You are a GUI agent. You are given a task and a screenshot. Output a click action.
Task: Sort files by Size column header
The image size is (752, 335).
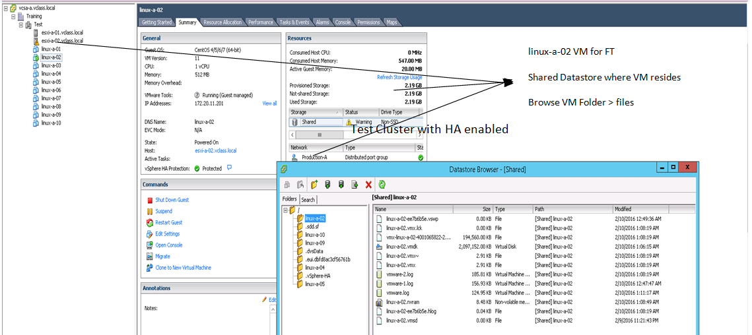point(473,209)
